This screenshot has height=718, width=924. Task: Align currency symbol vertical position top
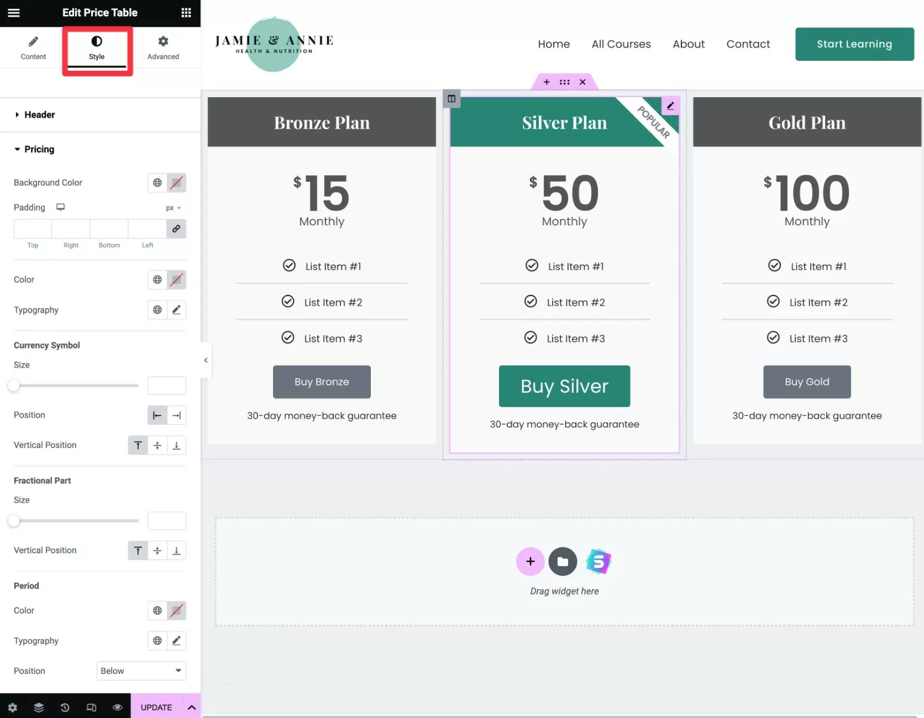[138, 445]
